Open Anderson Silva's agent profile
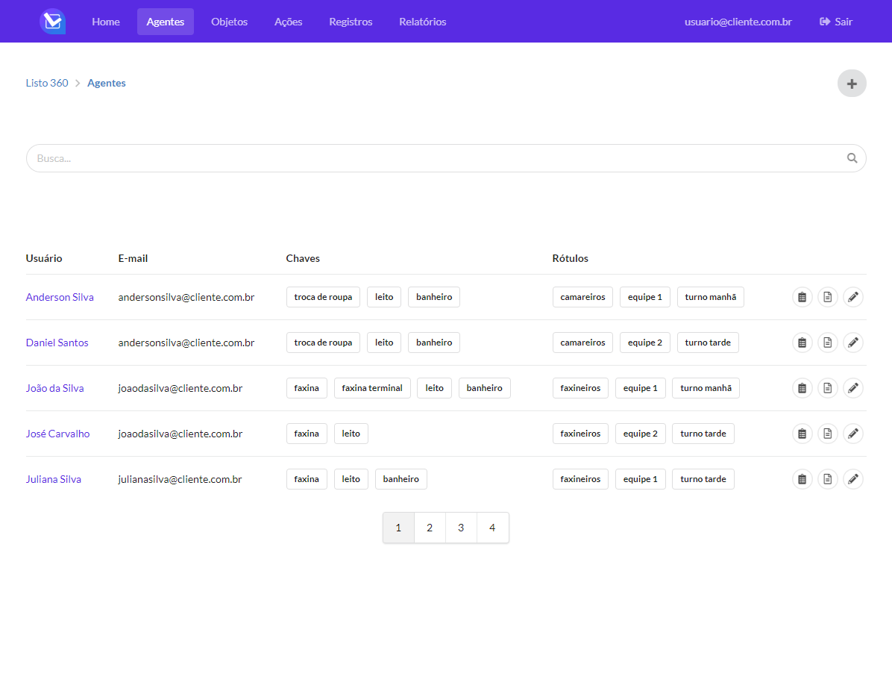This screenshot has height=697, width=892. [60, 296]
